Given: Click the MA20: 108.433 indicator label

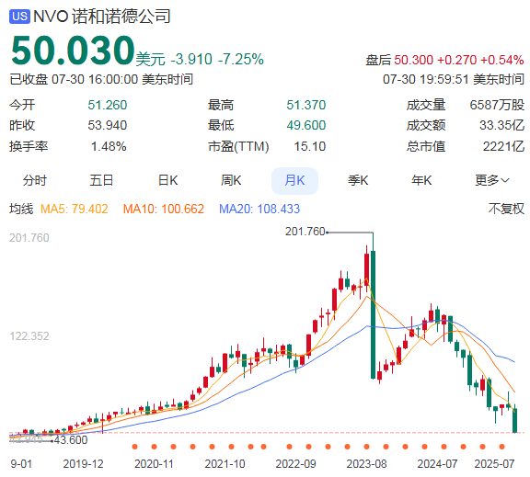Looking at the screenshot, I should 259,209.
